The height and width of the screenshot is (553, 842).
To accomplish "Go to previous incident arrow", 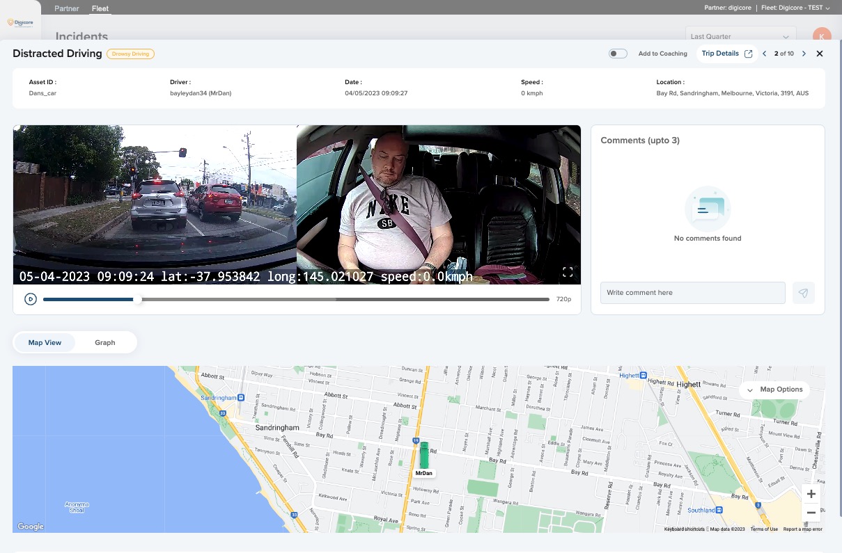I will pos(765,54).
